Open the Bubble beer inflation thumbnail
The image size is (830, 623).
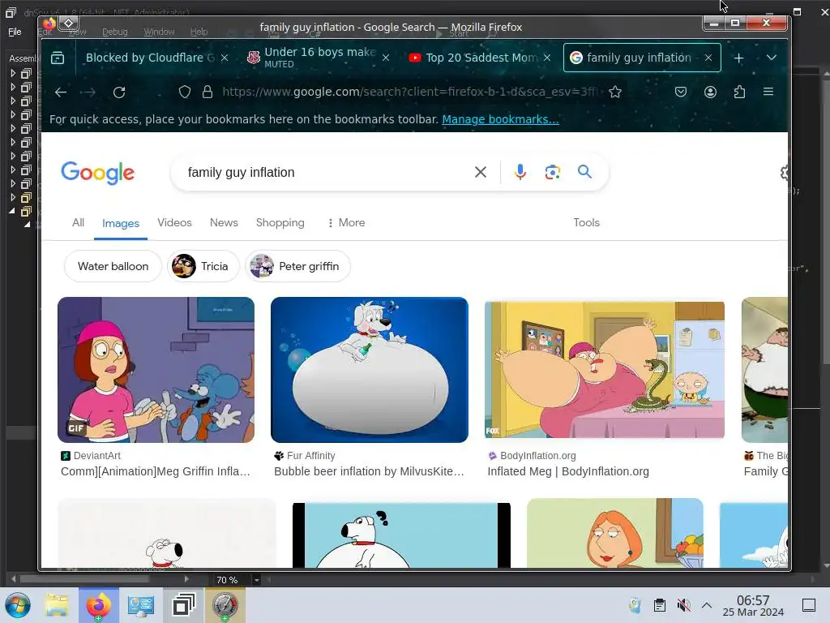point(370,370)
